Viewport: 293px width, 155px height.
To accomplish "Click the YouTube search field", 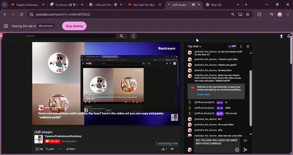I will pyautogui.click(x=70, y=36).
